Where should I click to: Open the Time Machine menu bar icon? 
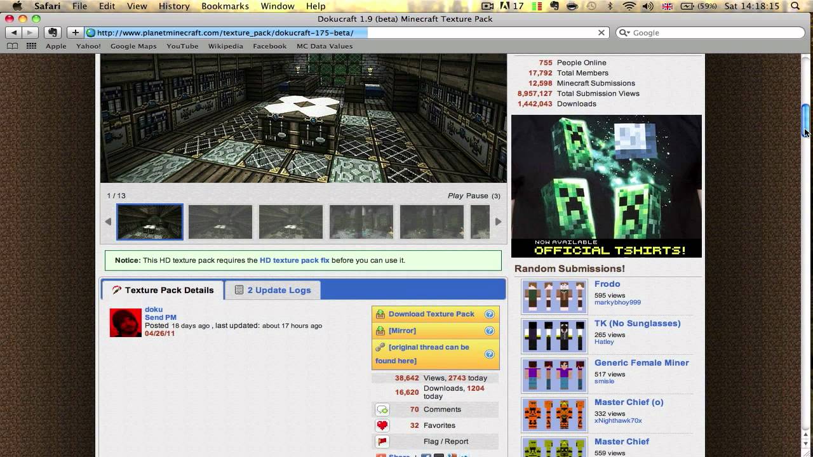click(x=591, y=6)
